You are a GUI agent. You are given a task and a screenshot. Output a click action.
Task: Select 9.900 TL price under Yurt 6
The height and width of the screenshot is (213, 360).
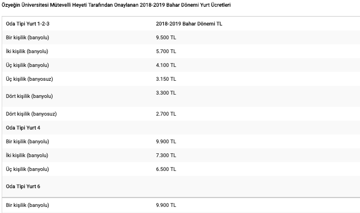[166, 205]
